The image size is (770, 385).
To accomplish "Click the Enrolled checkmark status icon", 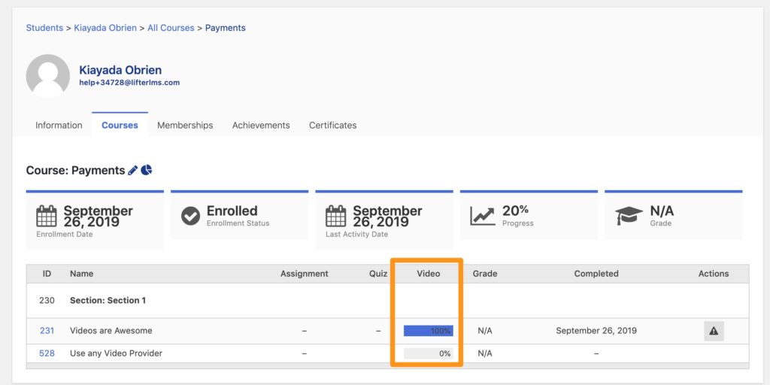I will [x=190, y=216].
